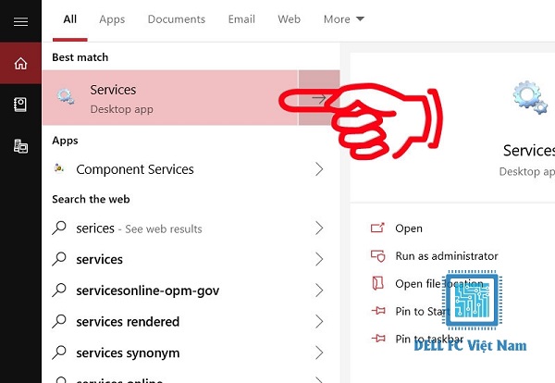Click the large Services gear icon in preview pane
The height and width of the screenshot is (383, 555).
click(530, 97)
